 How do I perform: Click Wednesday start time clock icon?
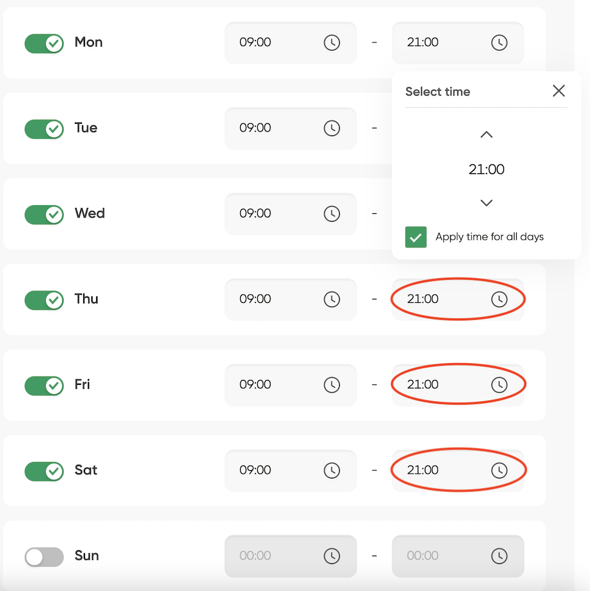tap(332, 214)
